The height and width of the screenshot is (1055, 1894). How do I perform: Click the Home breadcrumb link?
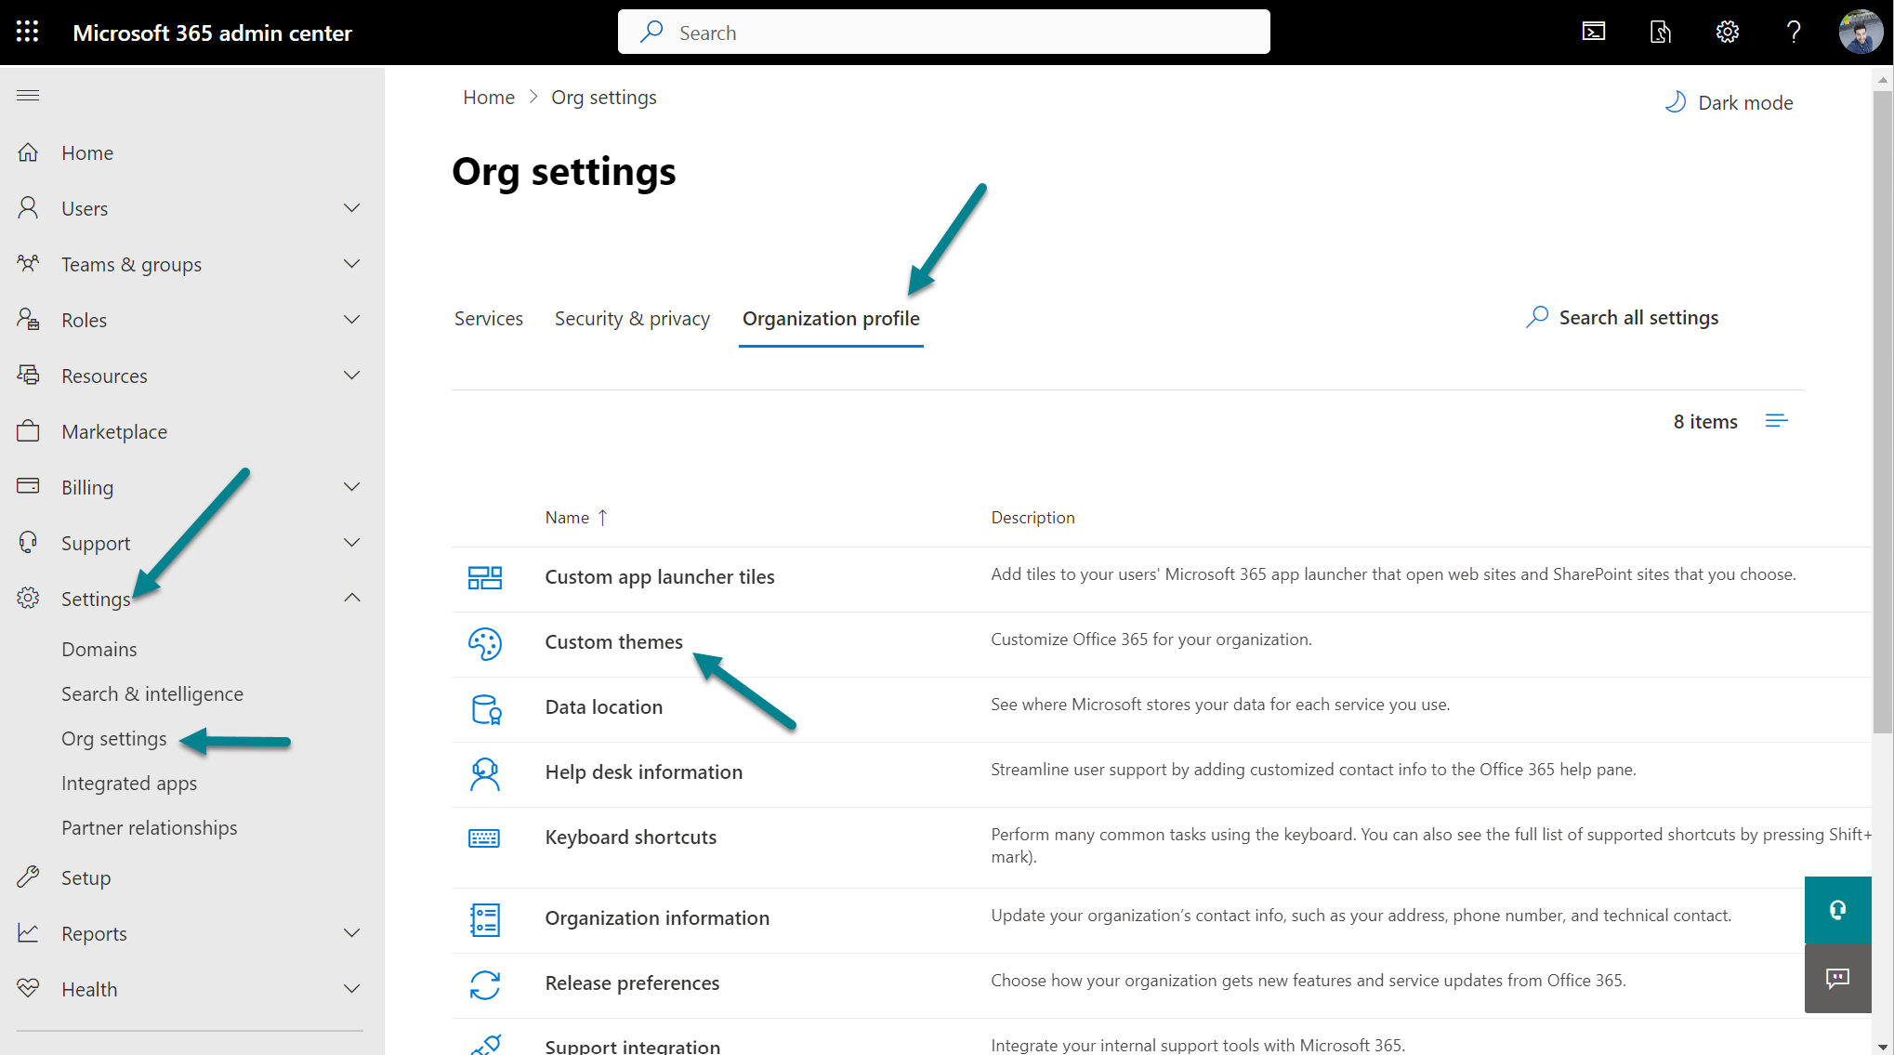[x=488, y=97]
